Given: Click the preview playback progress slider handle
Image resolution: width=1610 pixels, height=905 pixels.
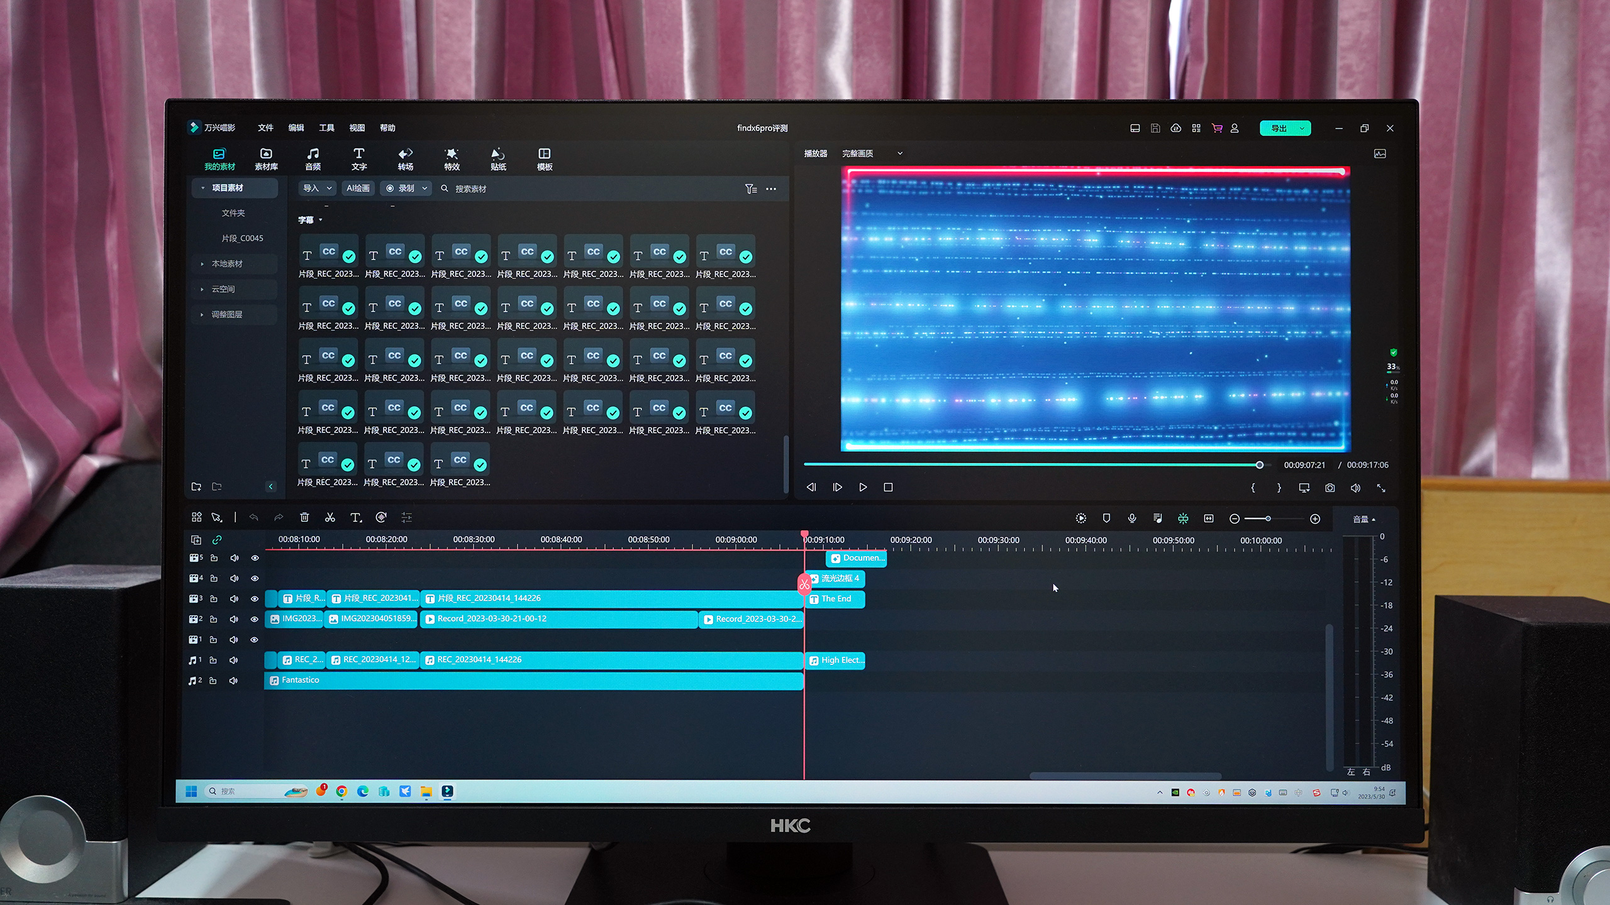Looking at the screenshot, I should click(x=1259, y=465).
